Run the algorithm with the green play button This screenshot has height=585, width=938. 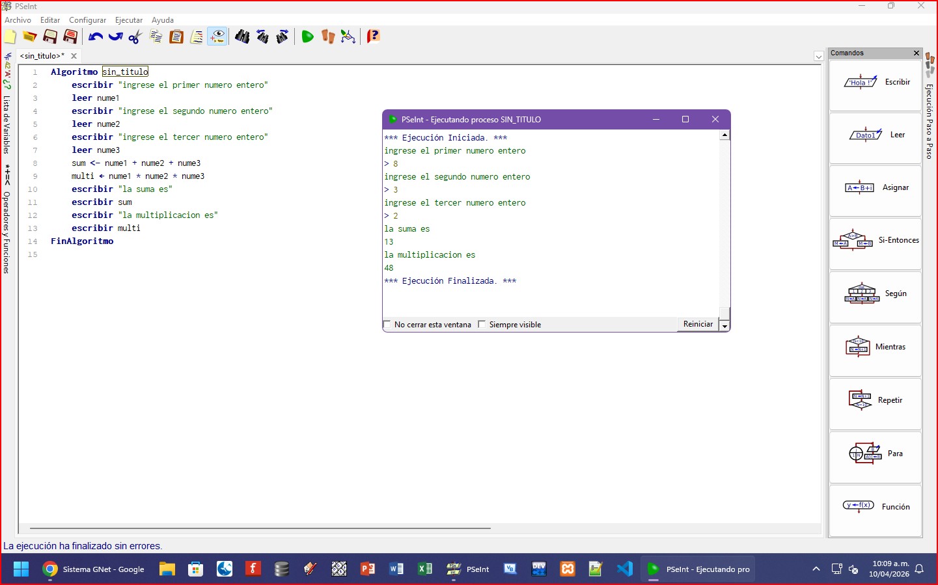[x=307, y=37]
